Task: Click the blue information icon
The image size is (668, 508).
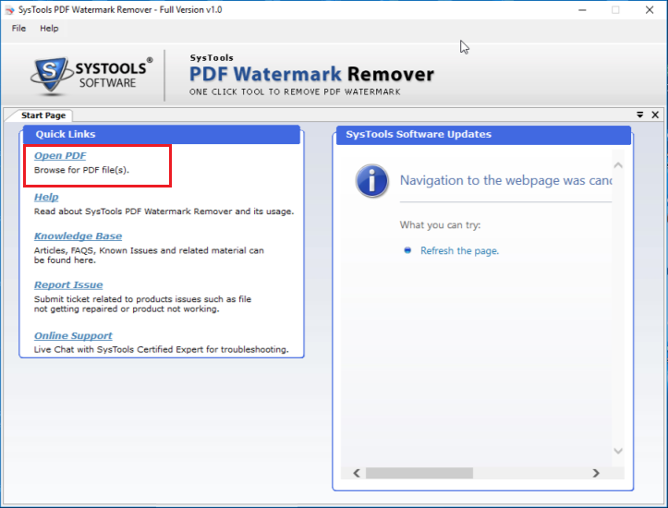Action: 372,181
